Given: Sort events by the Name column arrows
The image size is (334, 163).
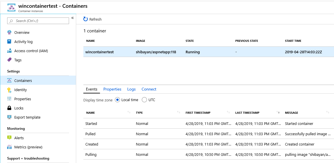Looking at the screenshot, I should [x=129, y=112].
